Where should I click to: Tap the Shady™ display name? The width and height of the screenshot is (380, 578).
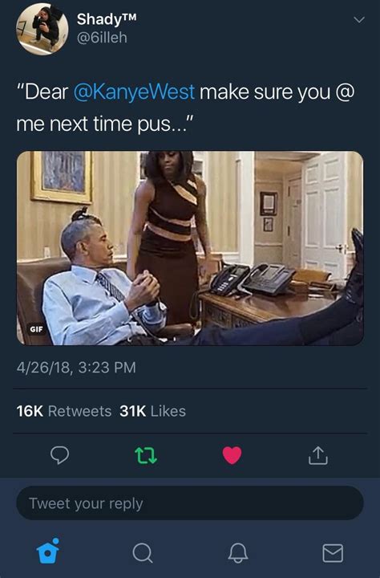tap(107, 19)
